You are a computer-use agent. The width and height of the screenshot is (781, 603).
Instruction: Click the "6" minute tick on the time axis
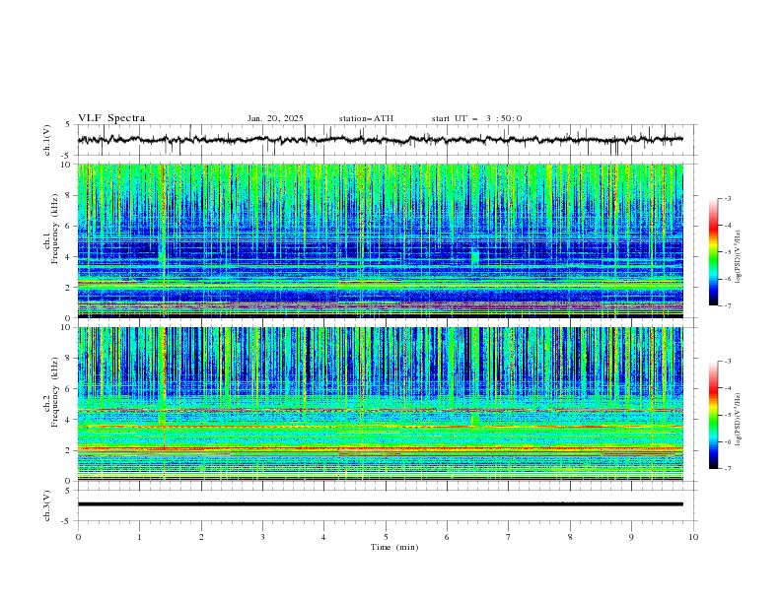click(x=447, y=537)
